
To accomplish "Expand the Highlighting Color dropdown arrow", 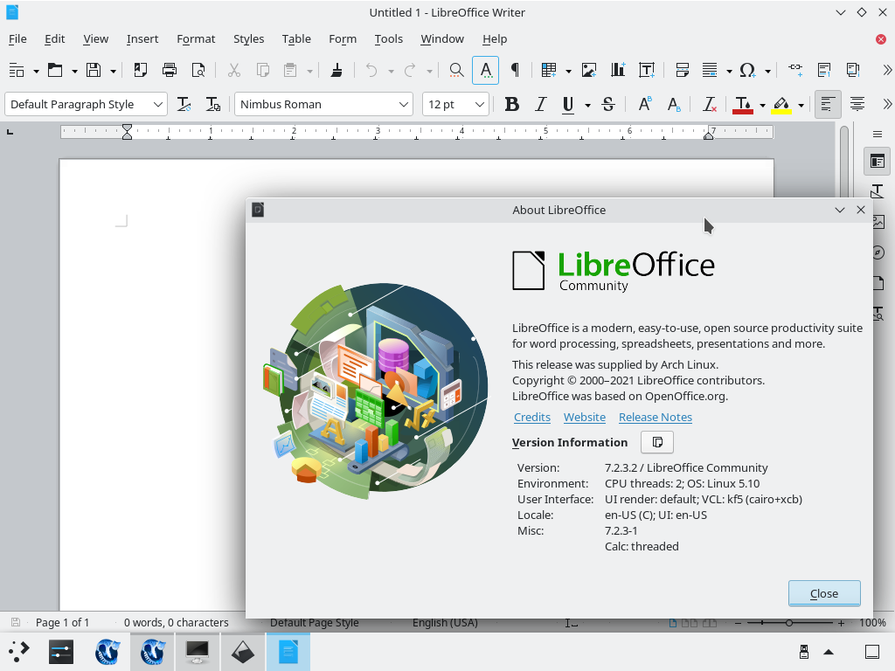I will click(x=801, y=106).
